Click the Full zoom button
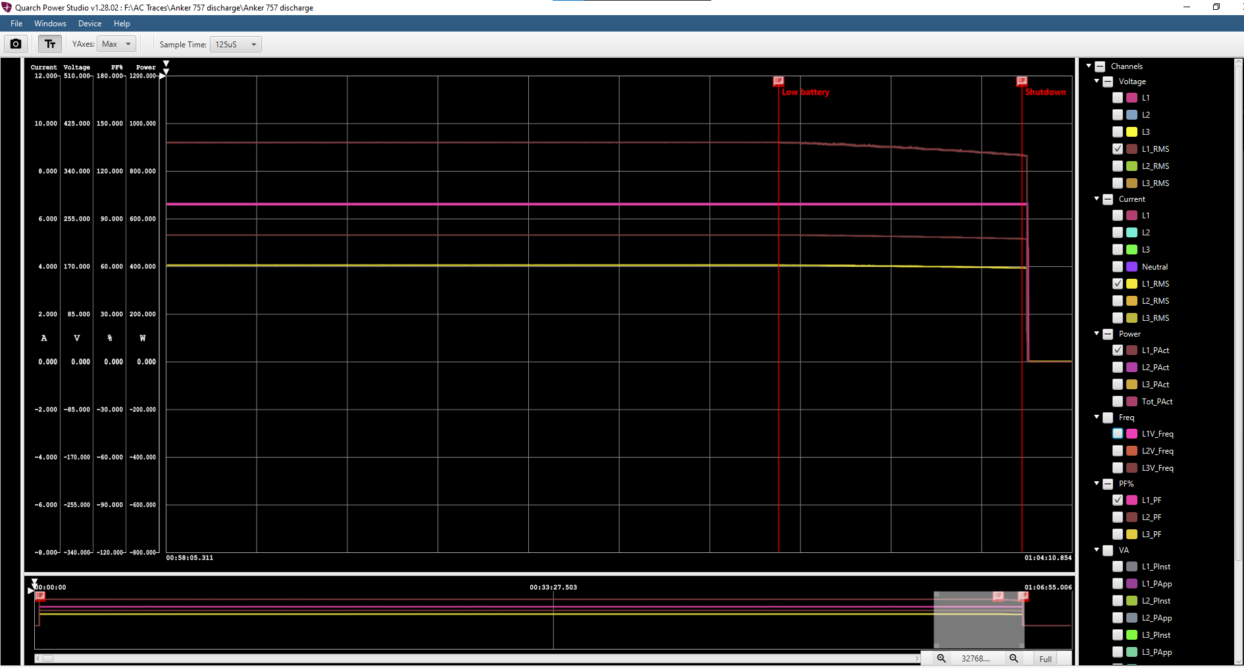 1045,659
